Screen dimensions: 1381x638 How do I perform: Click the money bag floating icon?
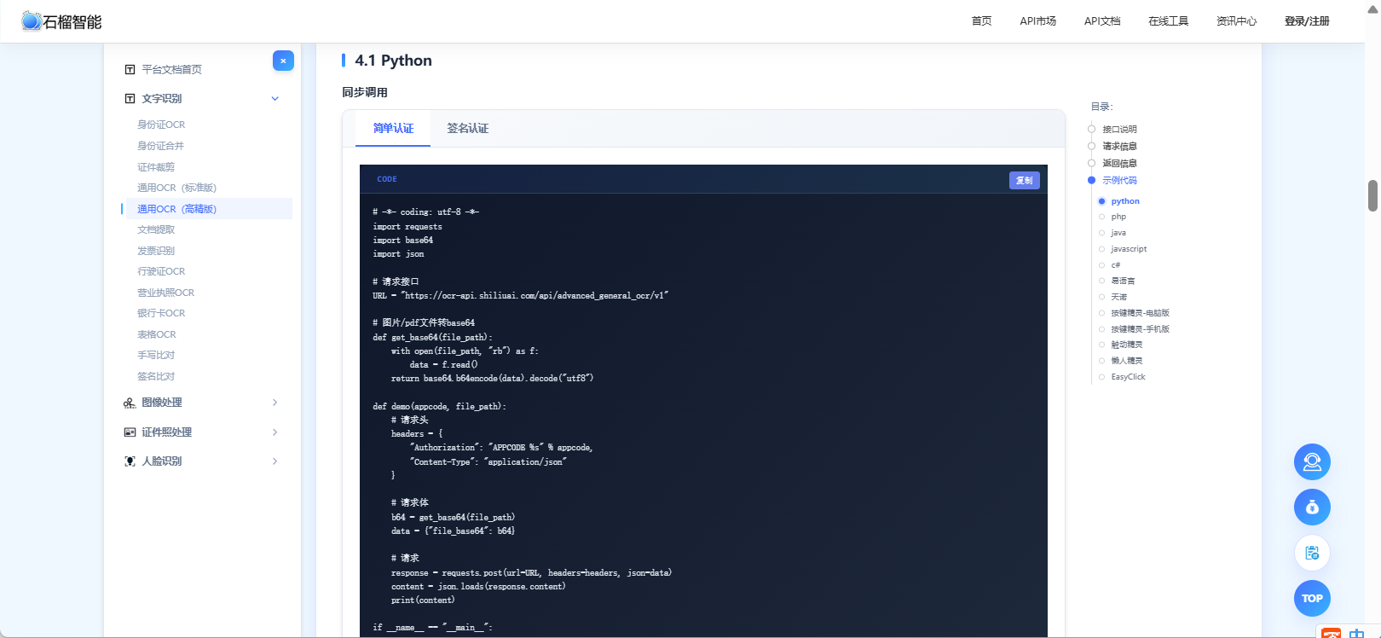click(1312, 507)
